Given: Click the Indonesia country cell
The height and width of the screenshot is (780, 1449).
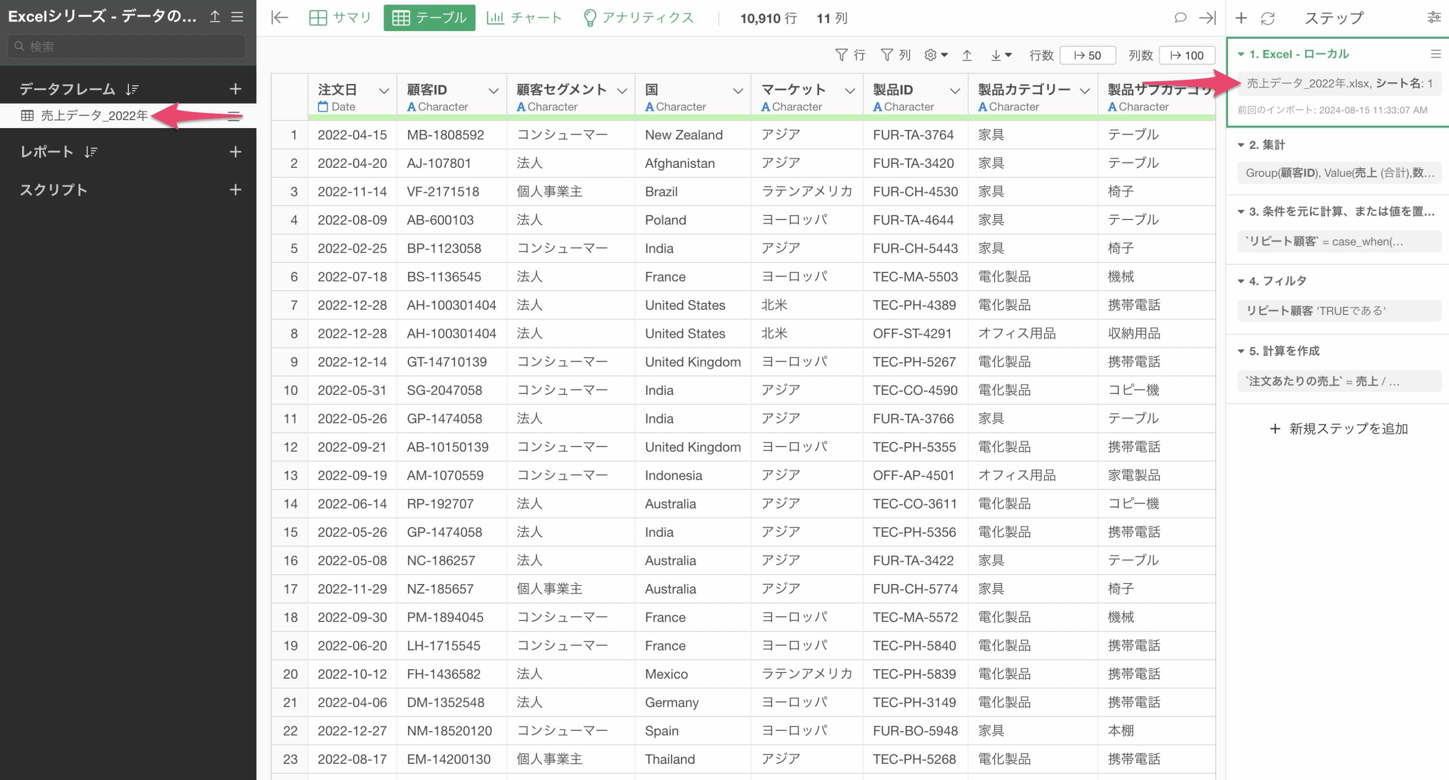Looking at the screenshot, I should [693, 476].
